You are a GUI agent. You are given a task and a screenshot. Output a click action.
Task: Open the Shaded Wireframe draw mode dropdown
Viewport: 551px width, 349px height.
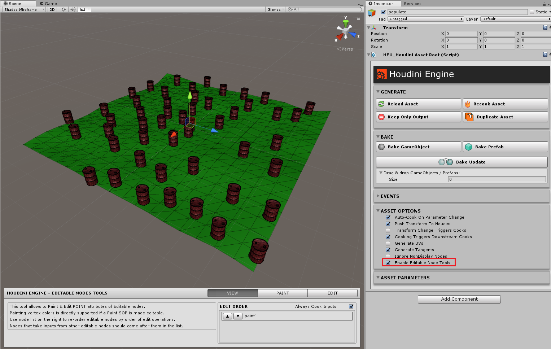tap(24, 10)
